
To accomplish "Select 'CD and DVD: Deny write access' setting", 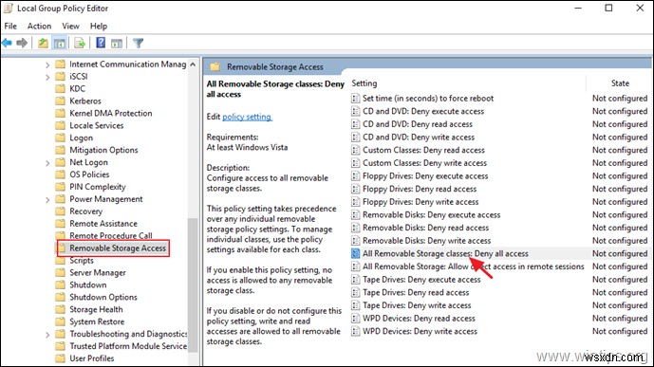I will point(419,138).
